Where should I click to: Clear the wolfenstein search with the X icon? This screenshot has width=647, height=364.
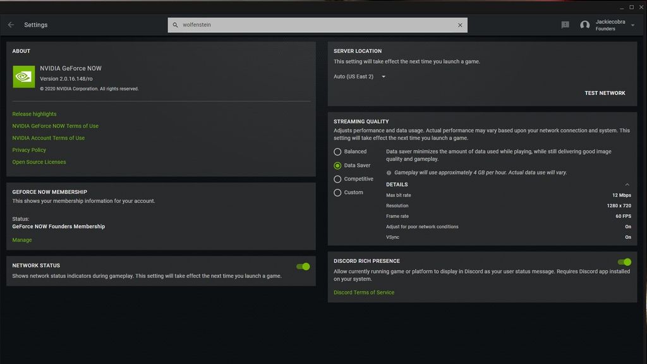(460, 25)
